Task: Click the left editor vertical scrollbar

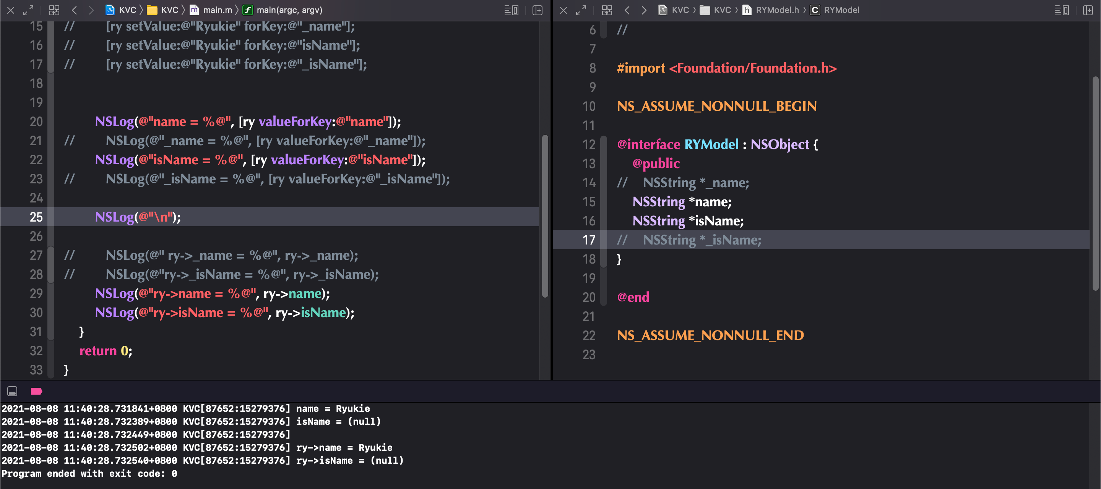Action: 545,216
